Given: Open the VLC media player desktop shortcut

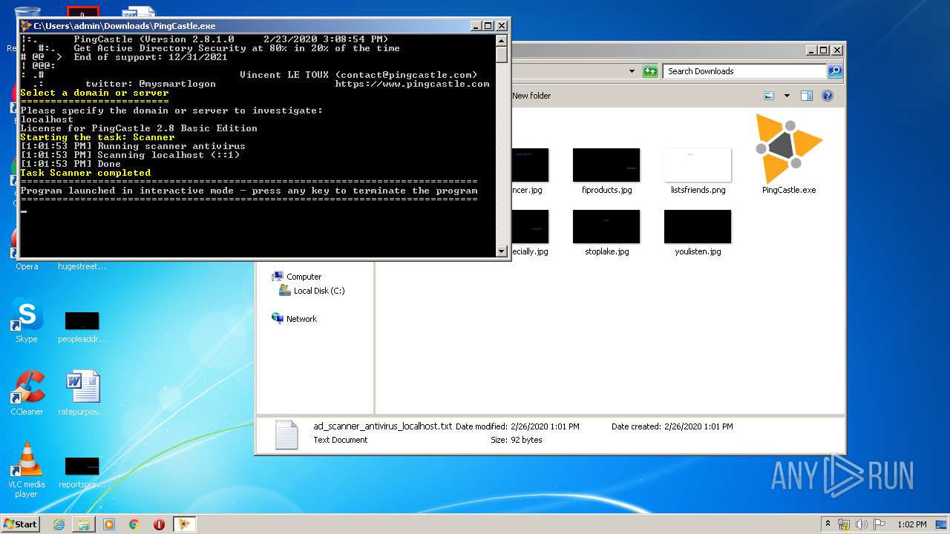Looking at the screenshot, I should tap(27, 470).
